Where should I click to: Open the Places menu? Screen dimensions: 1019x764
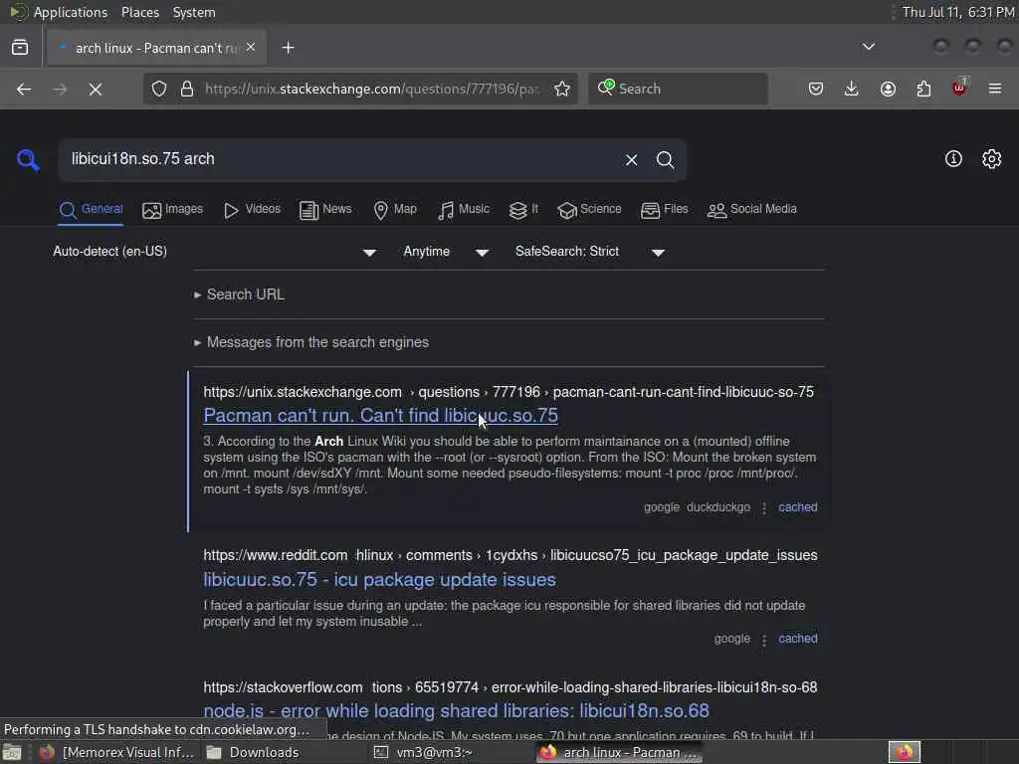pyautogui.click(x=139, y=12)
